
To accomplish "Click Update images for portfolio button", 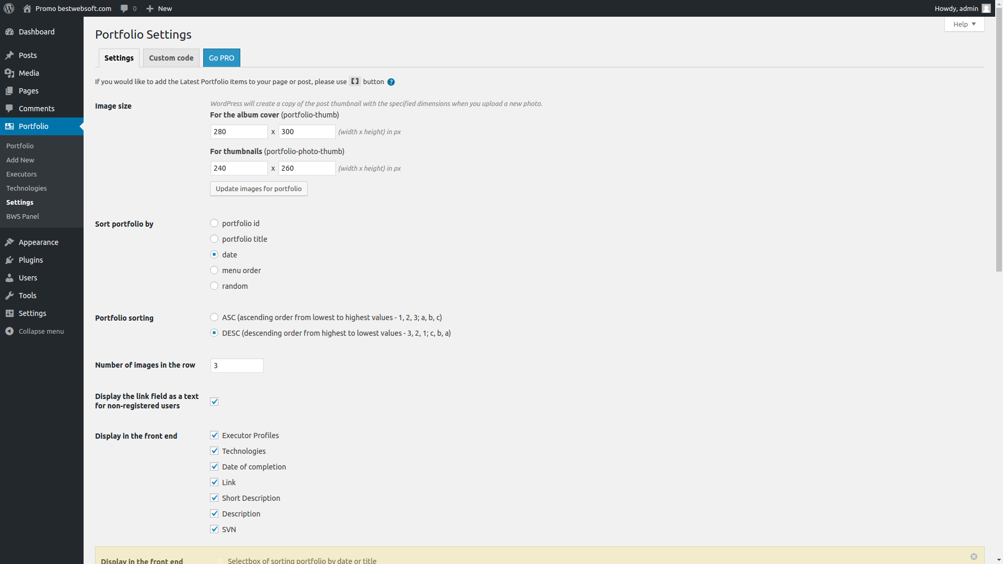I will pos(259,188).
